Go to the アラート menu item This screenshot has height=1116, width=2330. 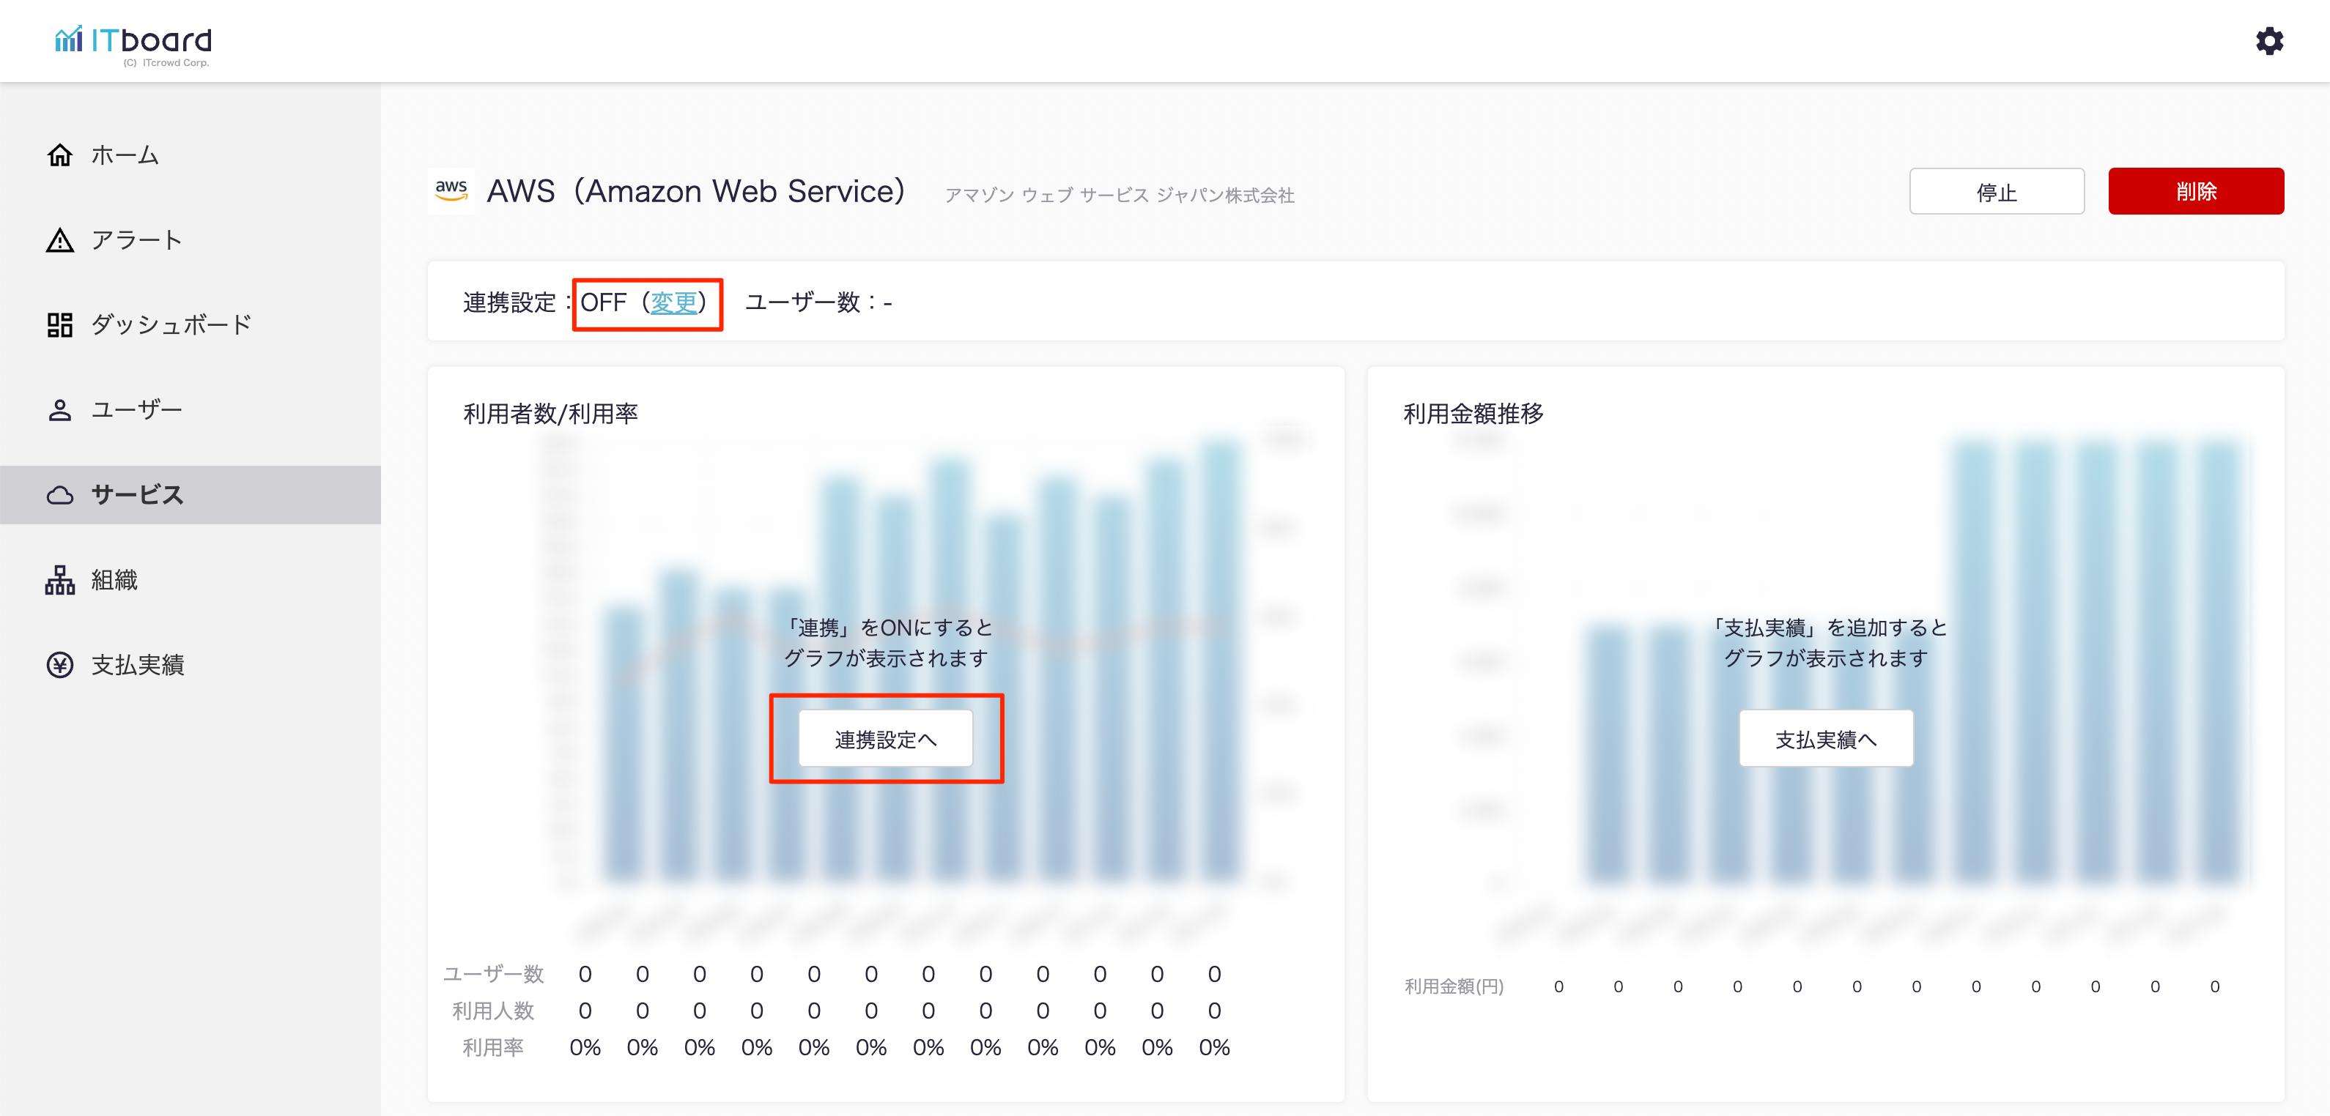point(136,240)
